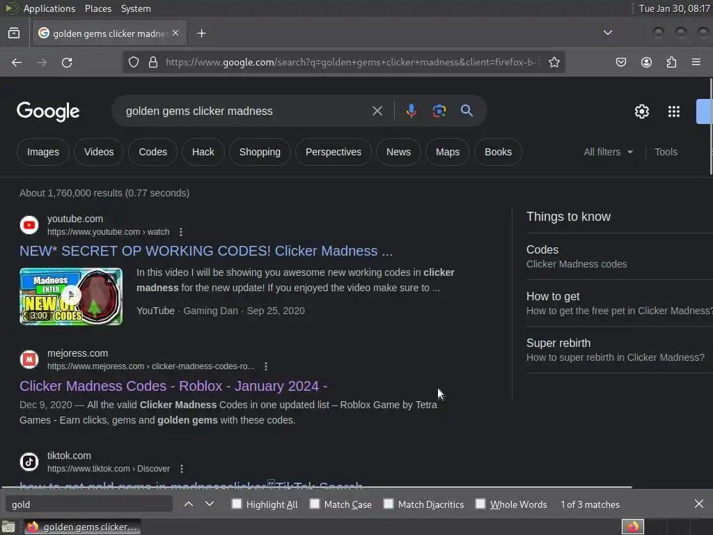Expand the Super rebirth section
This screenshot has width=713, height=535.
click(619, 350)
